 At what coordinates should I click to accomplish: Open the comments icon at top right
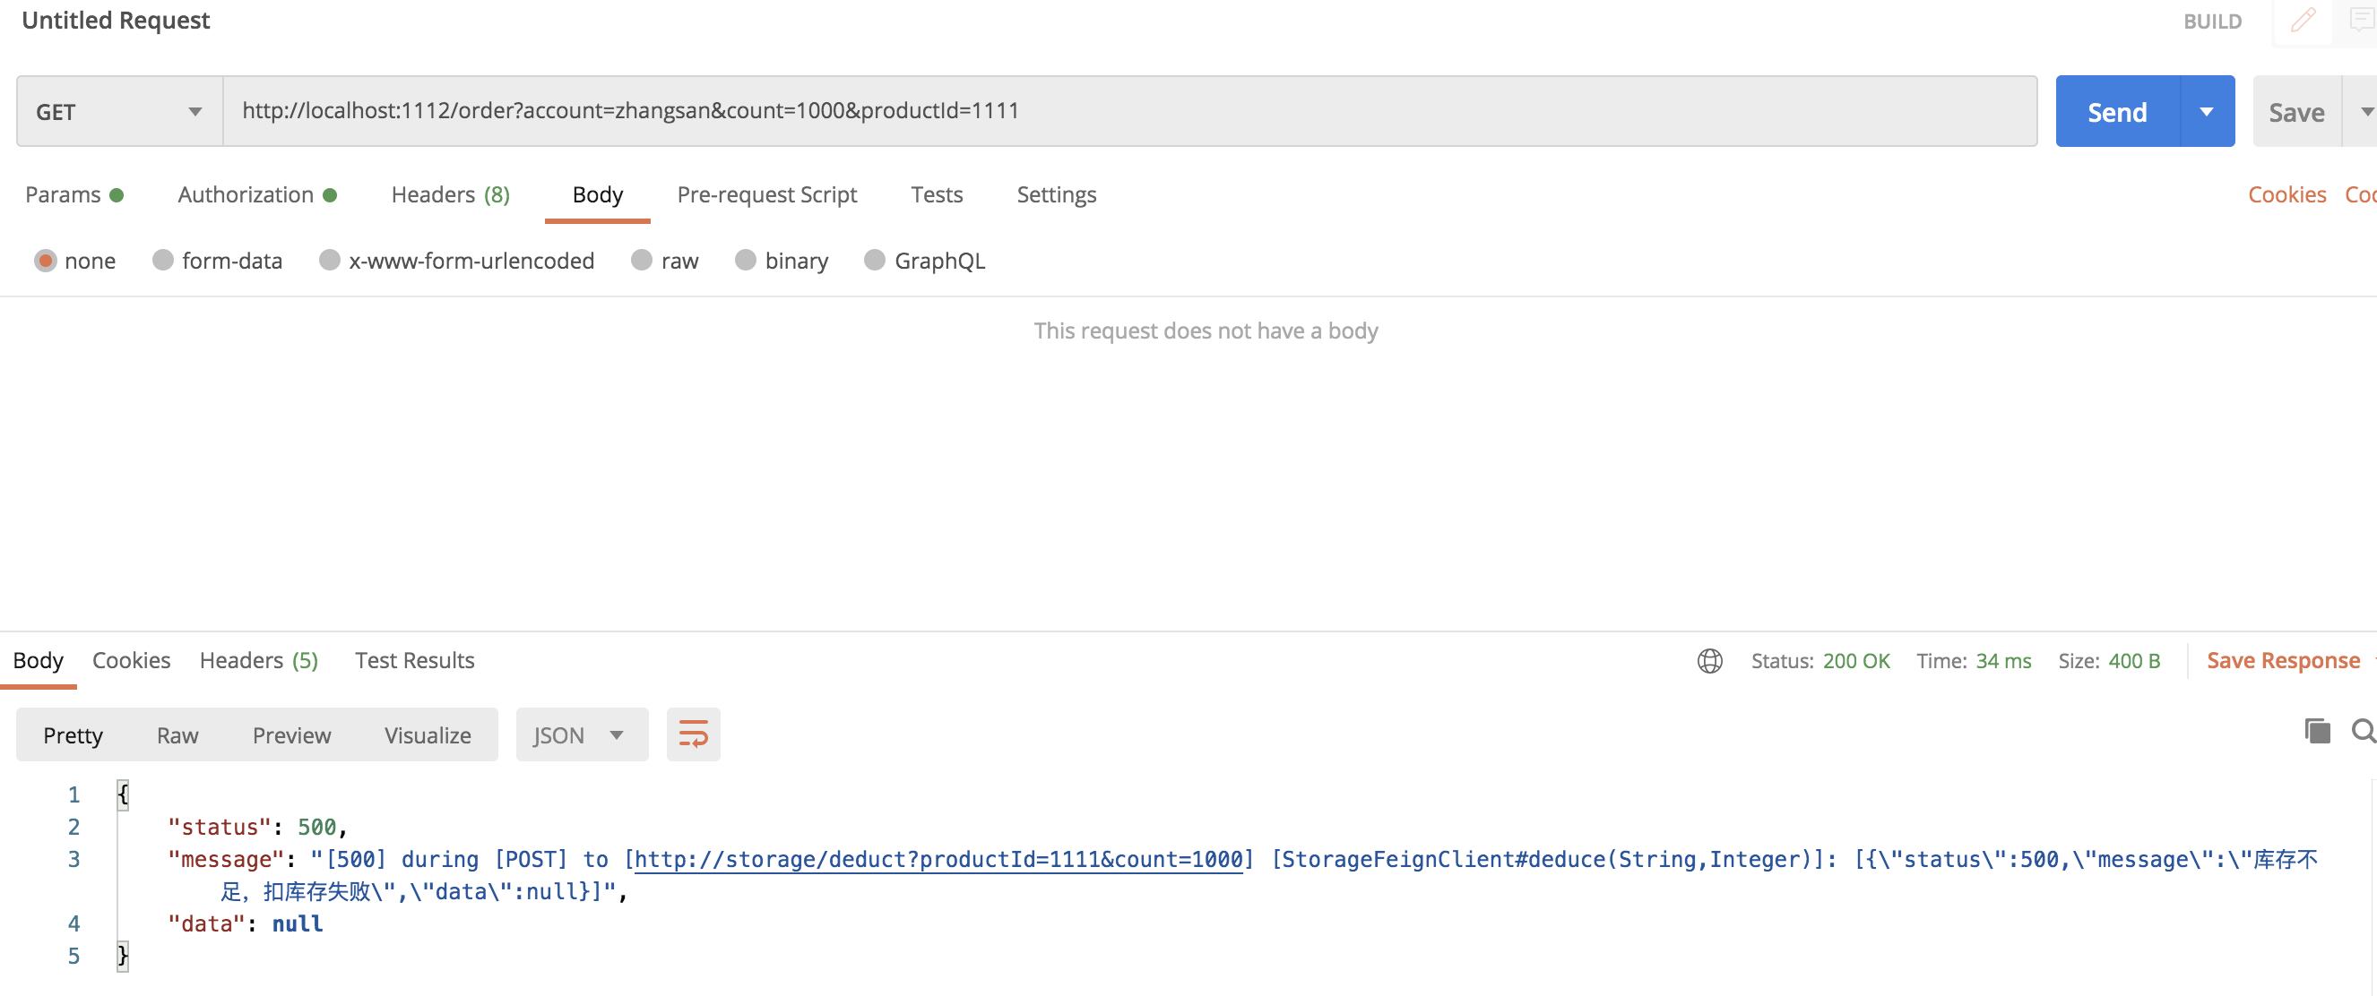tap(2361, 21)
